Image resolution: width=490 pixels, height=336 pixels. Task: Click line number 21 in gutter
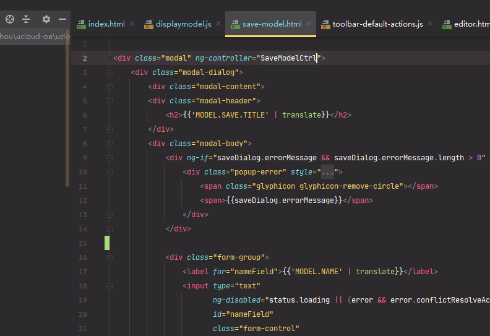[82, 329]
